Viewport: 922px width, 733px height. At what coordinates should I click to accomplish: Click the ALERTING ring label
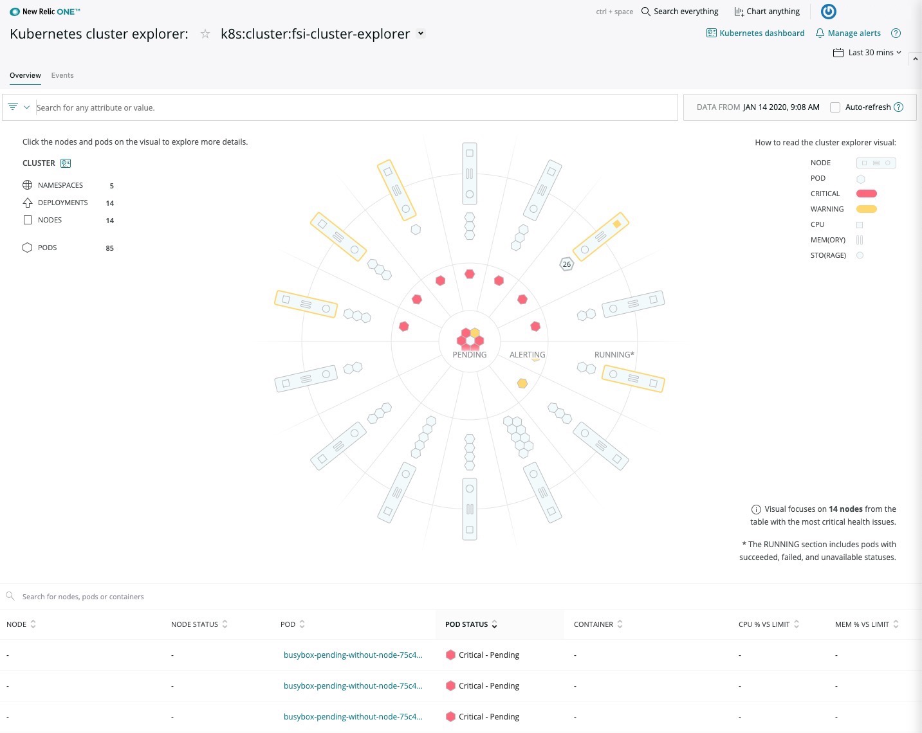527,355
